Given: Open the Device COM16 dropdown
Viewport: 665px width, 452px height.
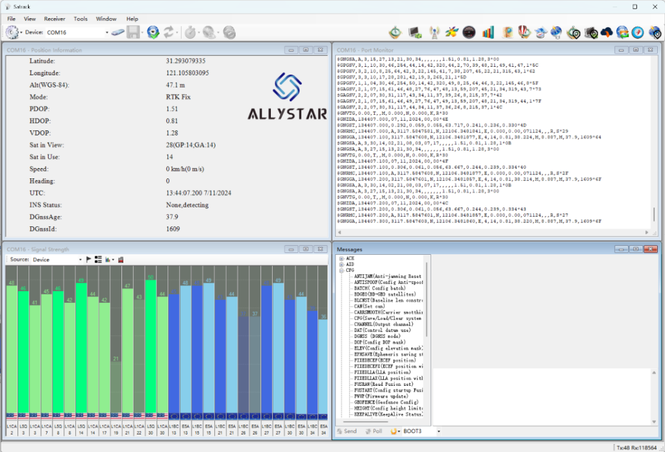Looking at the screenshot, I should click(x=107, y=32).
